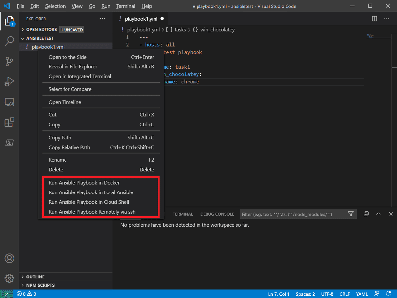Image resolution: width=397 pixels, height=298 pixels.
Task: Choose Delete in context menu
Action: (x=101, y=169)
